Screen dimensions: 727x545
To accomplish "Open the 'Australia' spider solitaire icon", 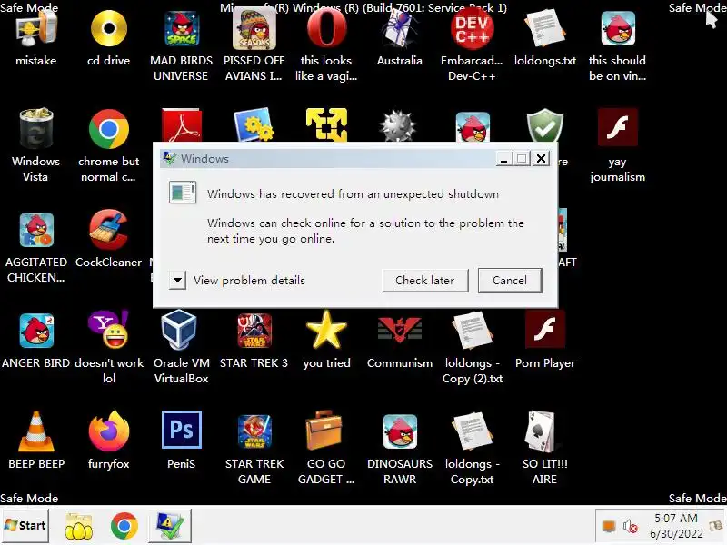I will 400,29.
